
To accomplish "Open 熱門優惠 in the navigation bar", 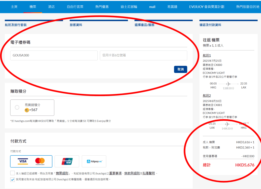I will point(102,7).
